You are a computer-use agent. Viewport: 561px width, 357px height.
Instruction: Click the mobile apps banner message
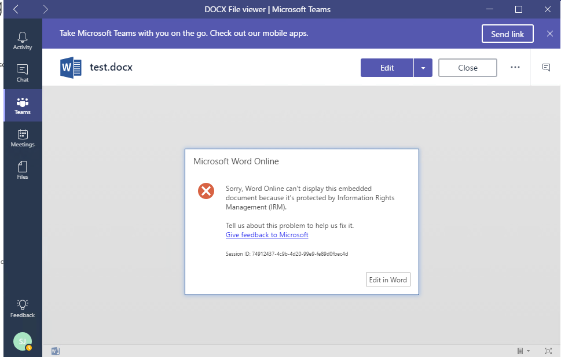(184, 33)
